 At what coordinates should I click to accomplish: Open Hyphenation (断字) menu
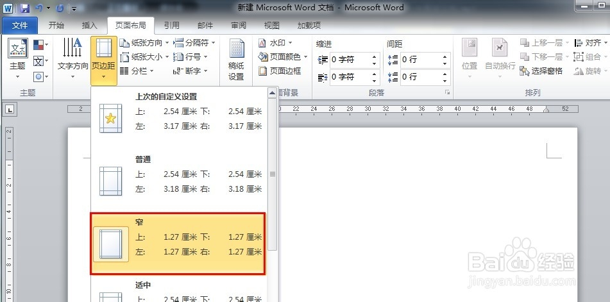pos(191,71)
